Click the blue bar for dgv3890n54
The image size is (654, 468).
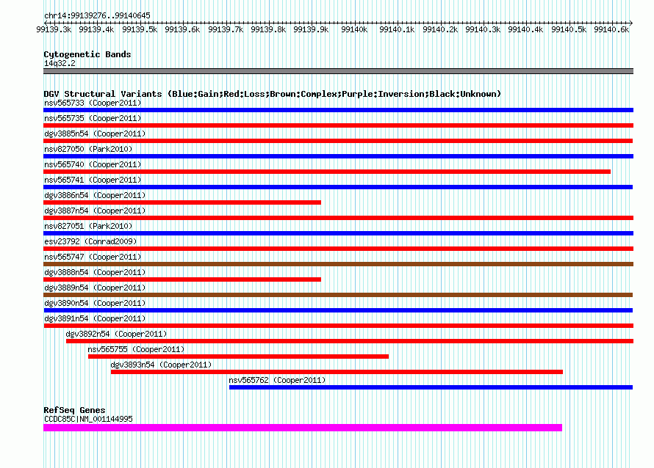click(338, 310)
